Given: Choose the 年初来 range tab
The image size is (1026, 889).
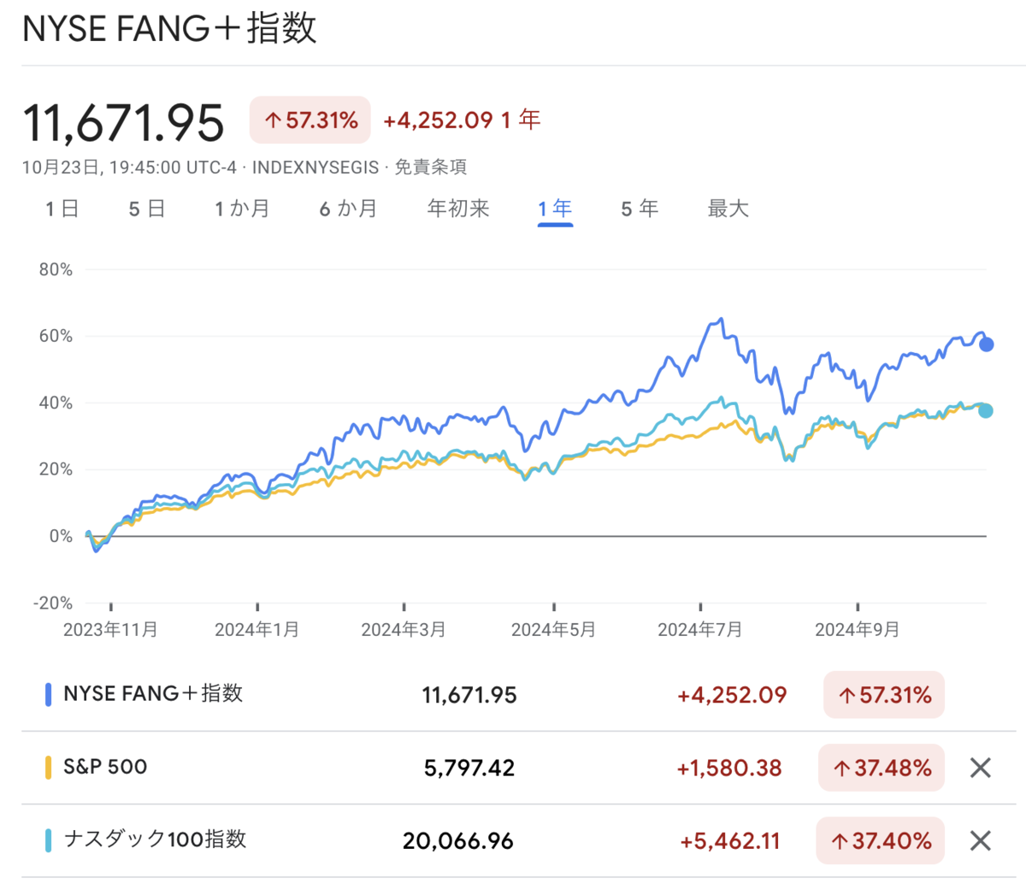Looking at the screenshot, I should tap(458, 209).
